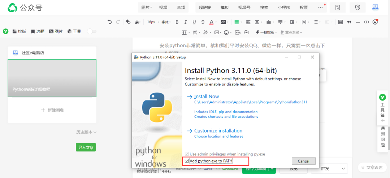Viewport: 390px width, 178px height.
Task: Click the magic wand style icon
Action: click(x=205, y=32)
